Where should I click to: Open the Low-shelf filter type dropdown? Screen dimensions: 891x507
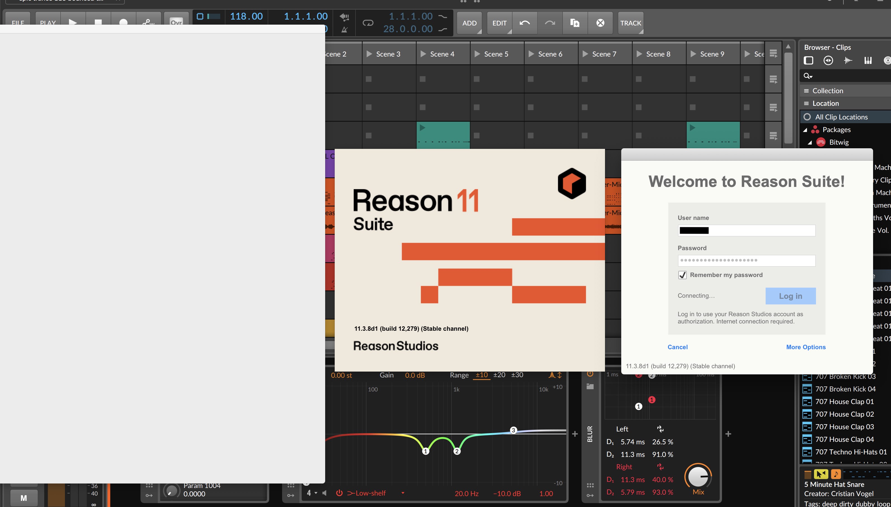[403, 493]
